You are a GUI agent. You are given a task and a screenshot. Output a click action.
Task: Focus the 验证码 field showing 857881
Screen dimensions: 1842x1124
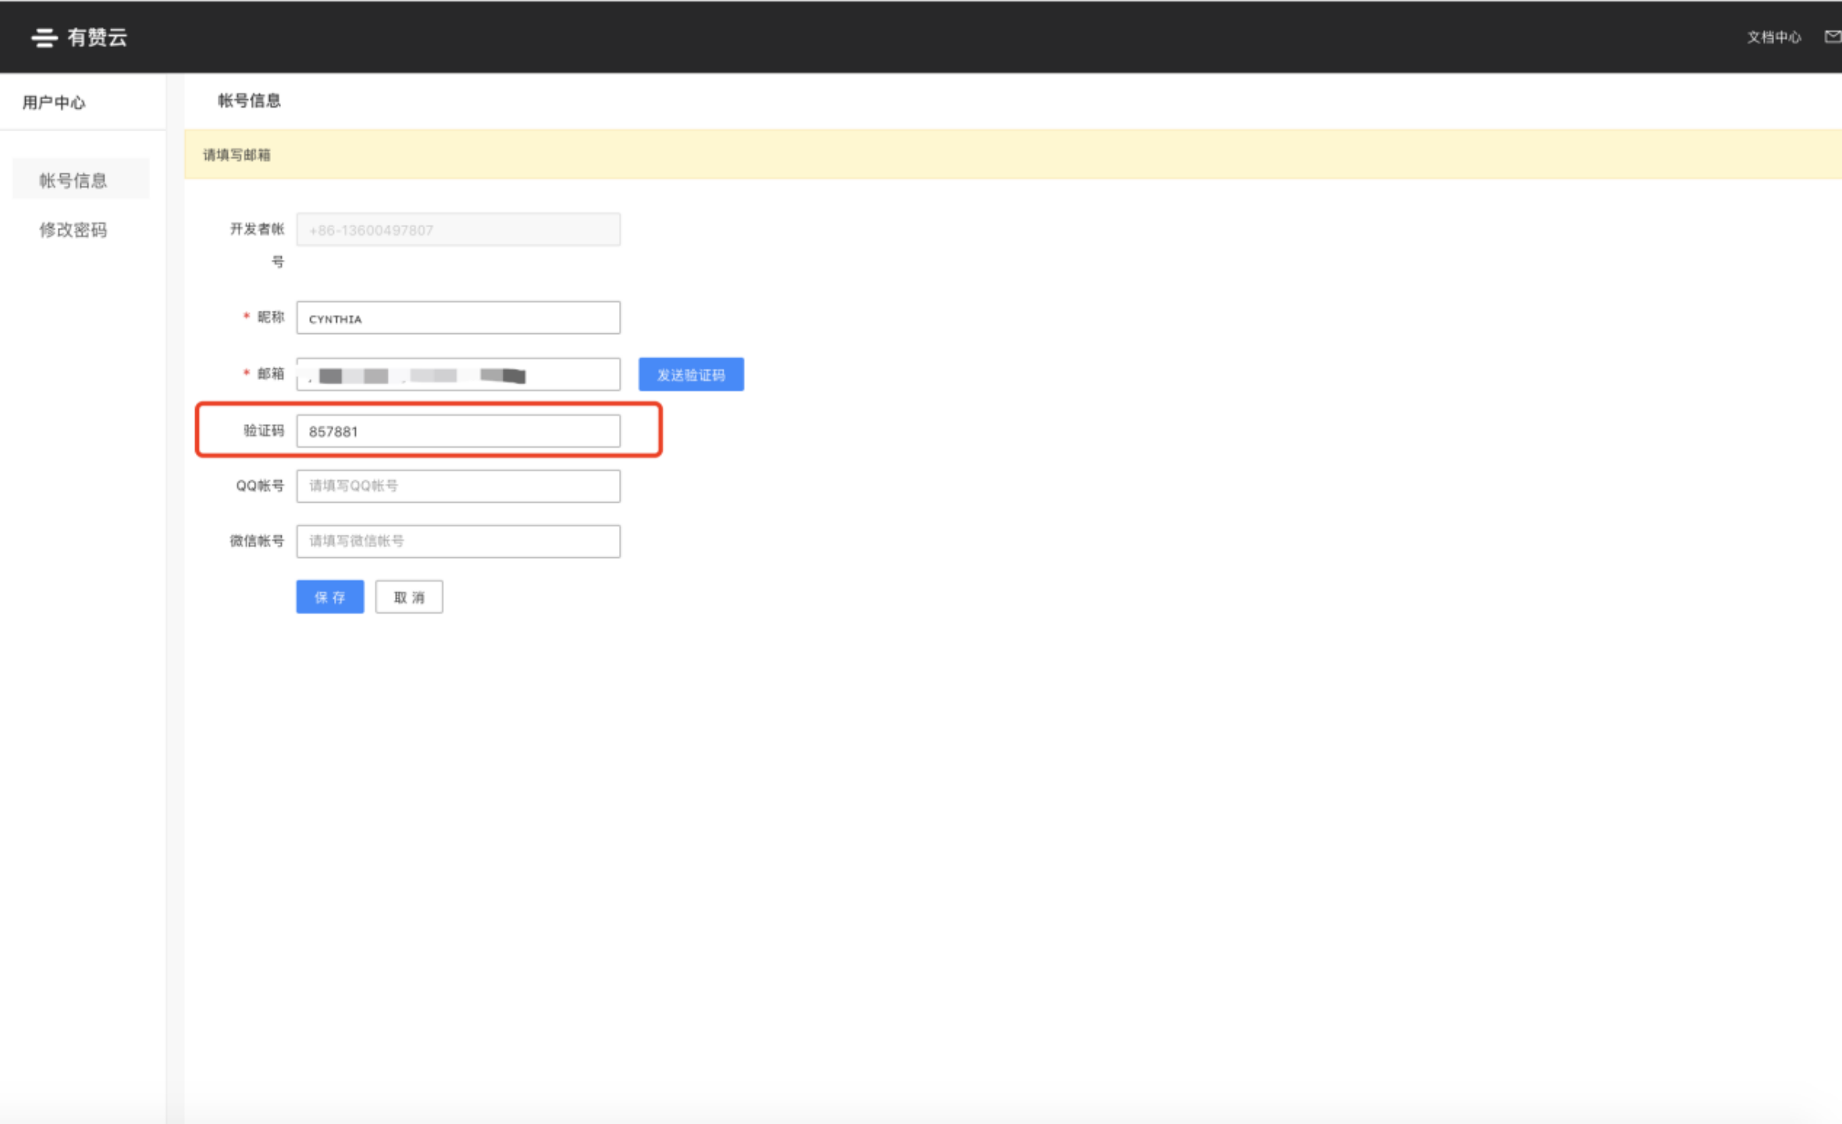click(x=458, y=432)
